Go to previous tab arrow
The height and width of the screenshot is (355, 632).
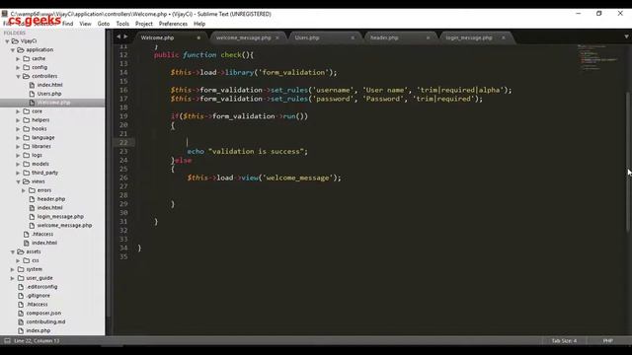point(118,36)
